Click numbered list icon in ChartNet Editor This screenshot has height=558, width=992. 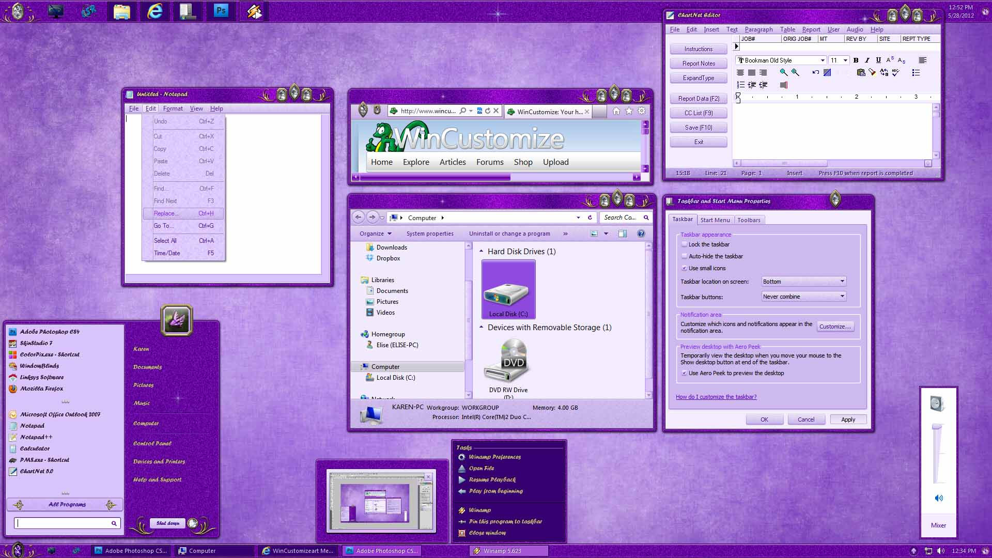coord(740,85)
